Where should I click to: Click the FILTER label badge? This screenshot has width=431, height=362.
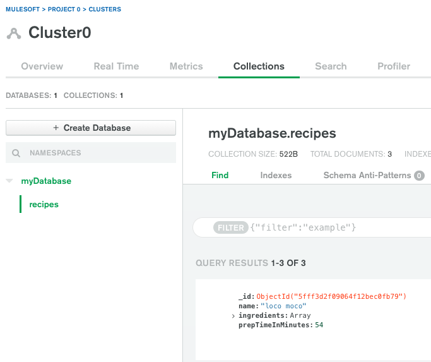(230, 227)
